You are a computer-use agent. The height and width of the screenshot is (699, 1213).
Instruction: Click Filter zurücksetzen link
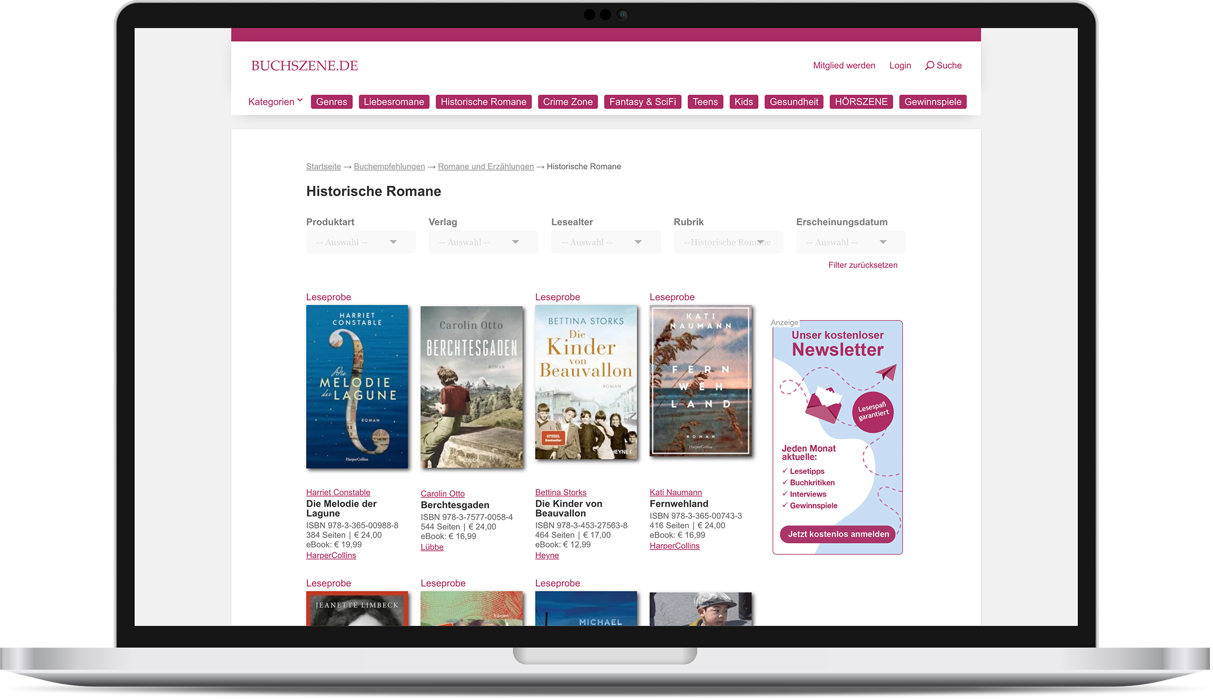tap(862, 265)
